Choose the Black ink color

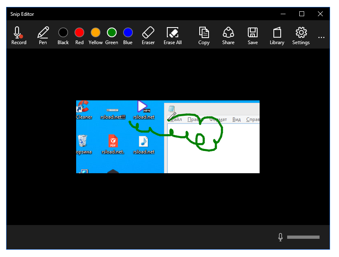[63, 36]
